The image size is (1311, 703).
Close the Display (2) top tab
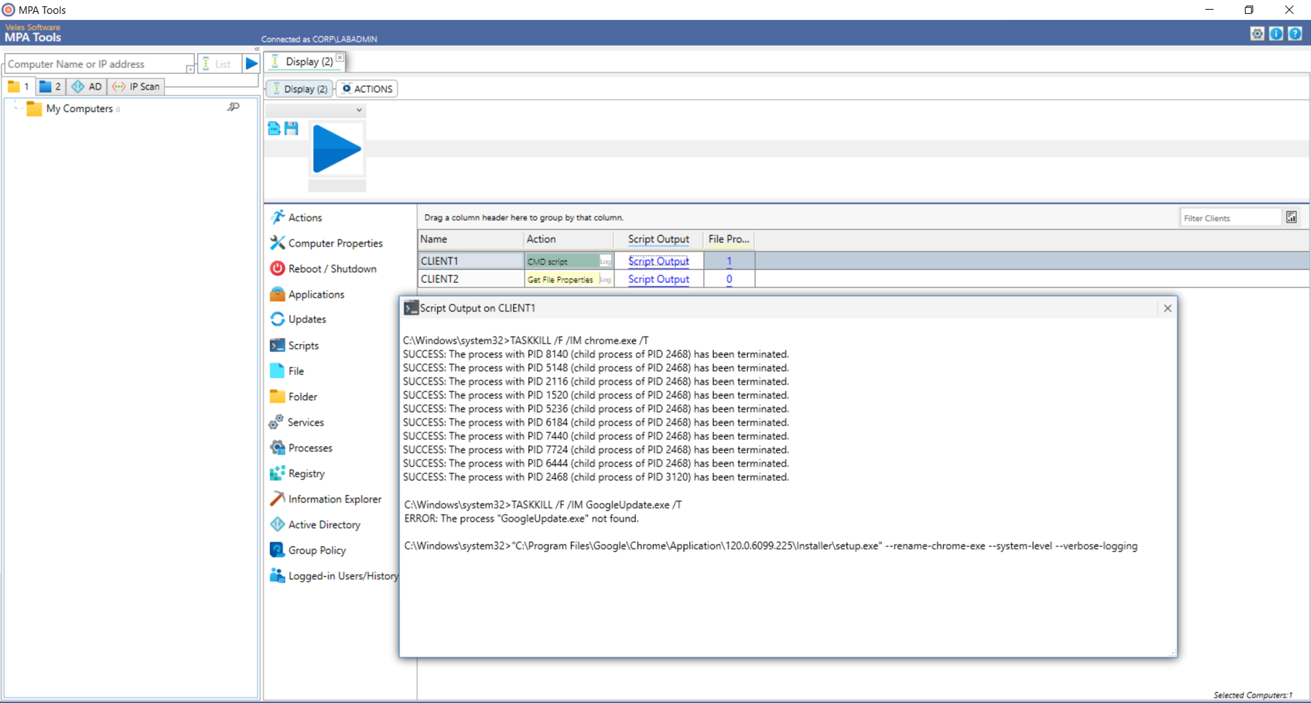(x=339, y=57)
